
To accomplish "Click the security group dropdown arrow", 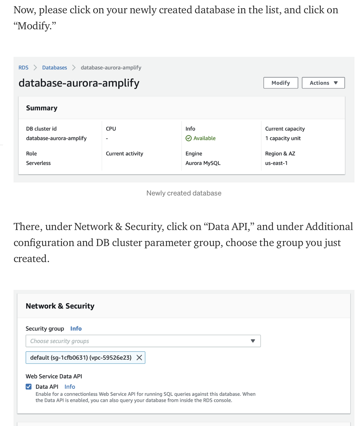I will (x=253, y=341).
